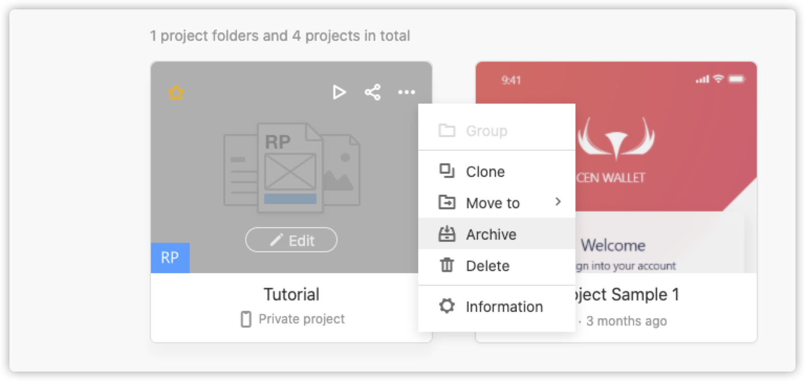This screenshot has width=805, height=381.
Task: Click the Edit button on the Tutorial project
Action: 291,240
